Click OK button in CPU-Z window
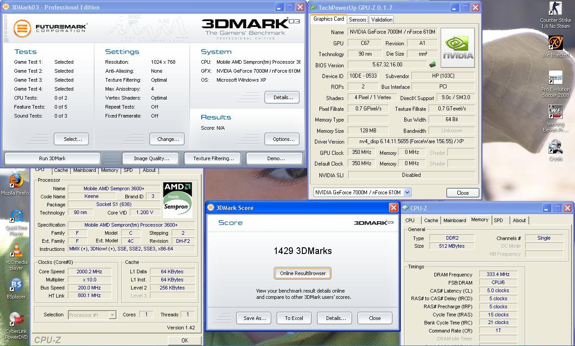575x346 pixels. pos(185,340)
